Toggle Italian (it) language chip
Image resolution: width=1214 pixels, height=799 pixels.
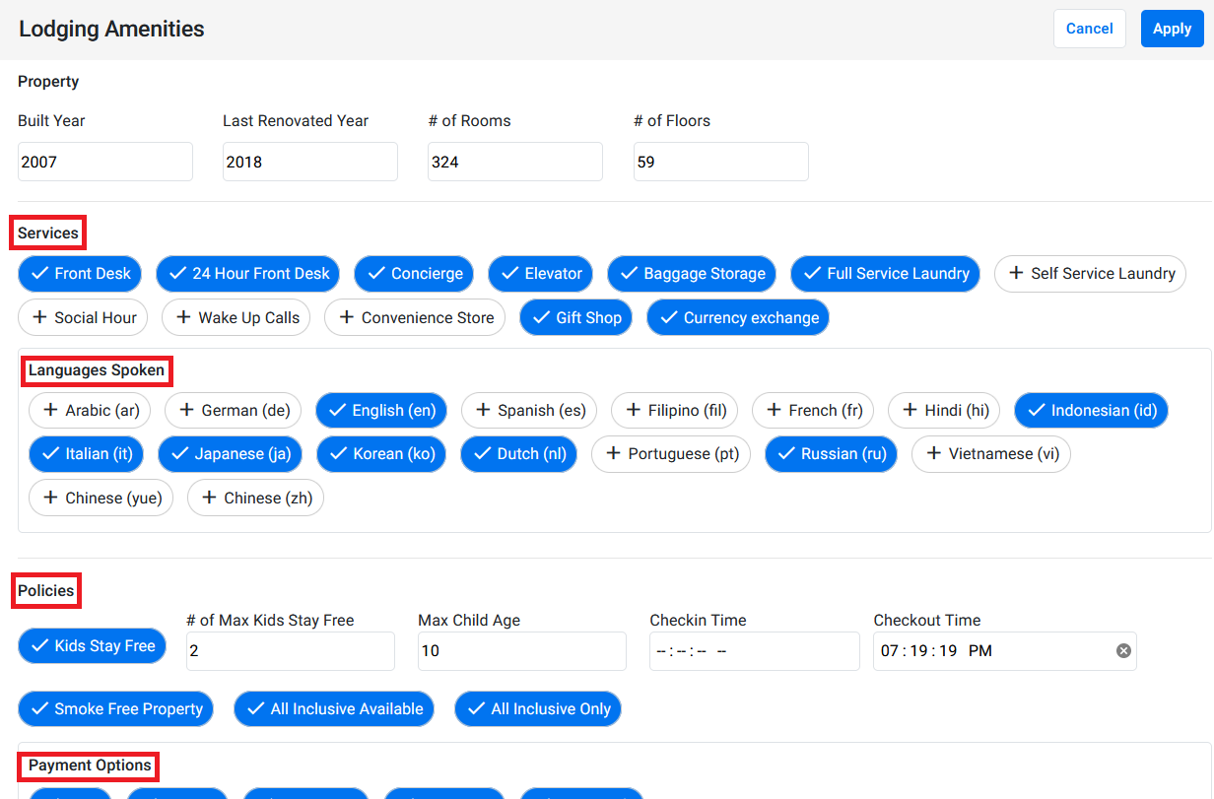87,454
